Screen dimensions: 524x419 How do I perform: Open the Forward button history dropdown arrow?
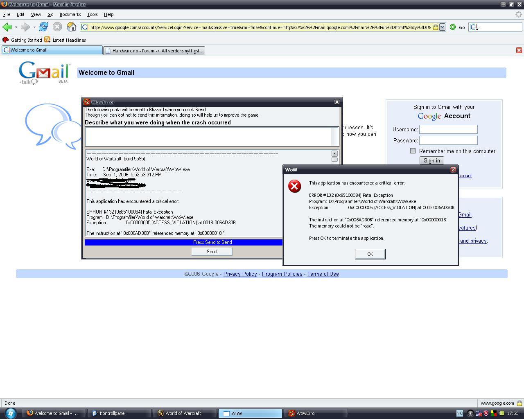pos(34,27)
